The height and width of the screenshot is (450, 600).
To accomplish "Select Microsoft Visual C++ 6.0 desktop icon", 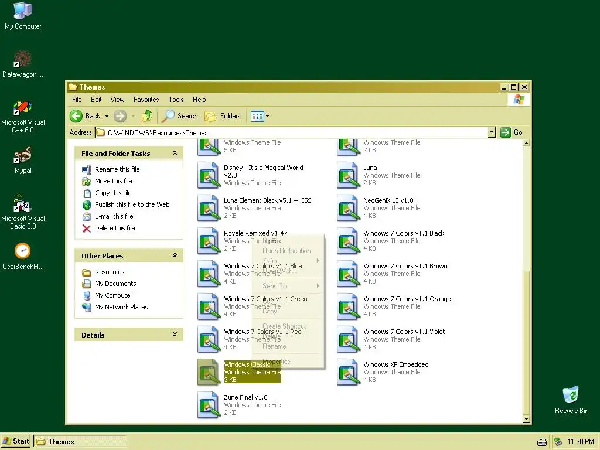I will pos(23,108).
